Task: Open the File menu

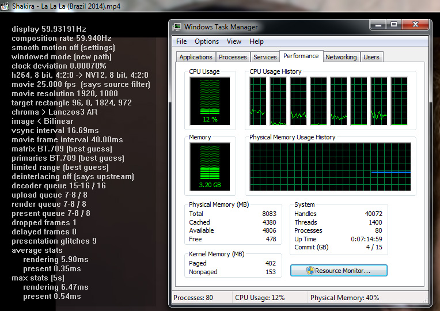Action: point(181,41)
